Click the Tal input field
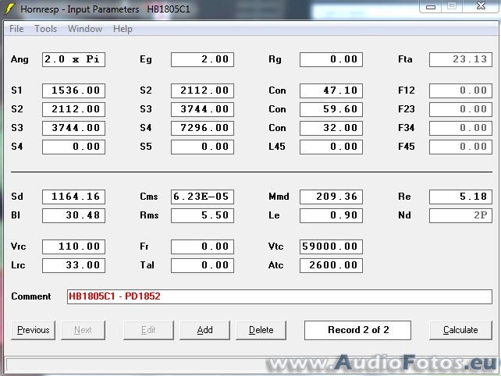This screenshot has height=376, width=501. point(202,265)
